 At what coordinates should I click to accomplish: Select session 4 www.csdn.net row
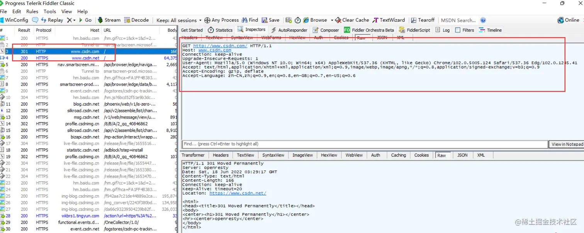pyautogui.click(x=89, y=58)
